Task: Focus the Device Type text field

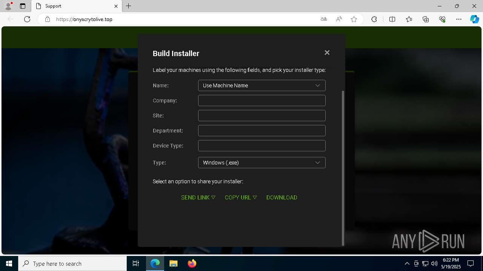Action: [261, 146]
